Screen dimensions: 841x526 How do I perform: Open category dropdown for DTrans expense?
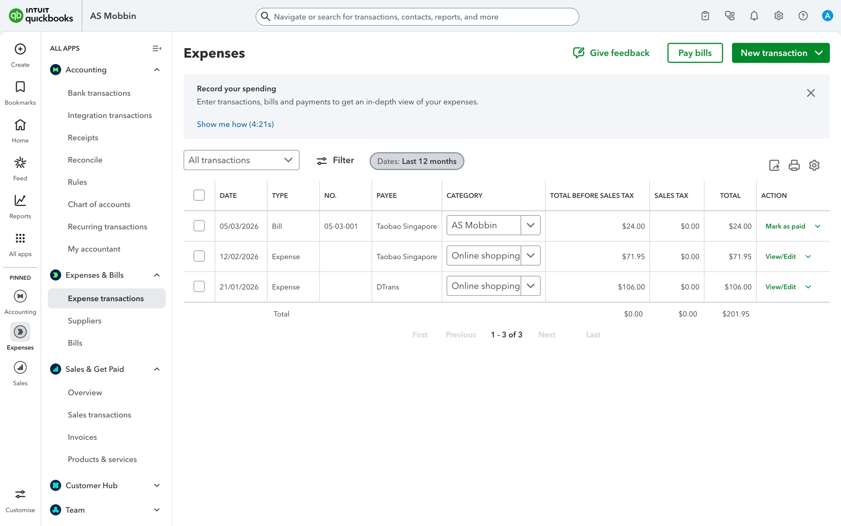pyautogui.click(x=530, y=286)
